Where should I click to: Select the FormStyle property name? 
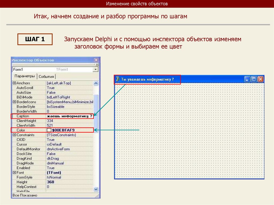(x=24, y=177)
